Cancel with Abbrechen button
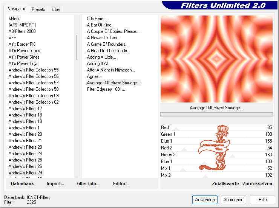This screenshot has height=208, width=279. [x=233, y=200]
